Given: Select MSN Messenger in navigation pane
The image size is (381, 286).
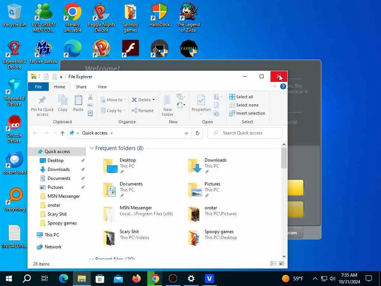Looking at the screenshot, I should coord(63,196).
